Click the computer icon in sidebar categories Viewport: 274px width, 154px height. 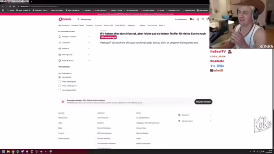(x=60, y=43)
